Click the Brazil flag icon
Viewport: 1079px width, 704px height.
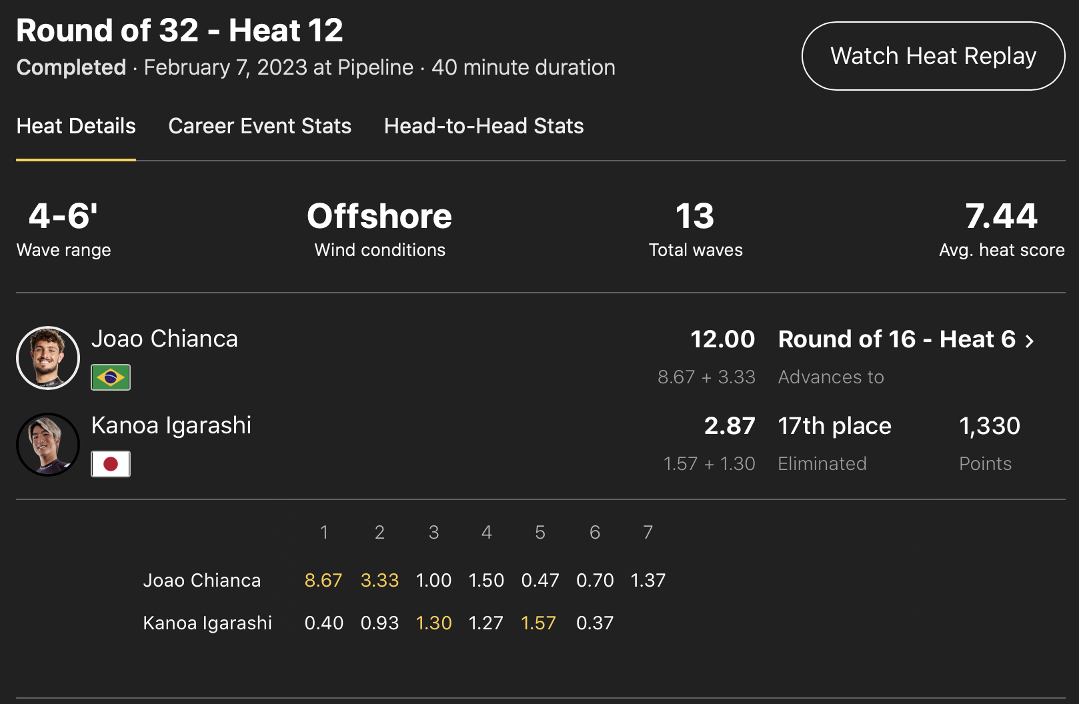pos(111,377)
